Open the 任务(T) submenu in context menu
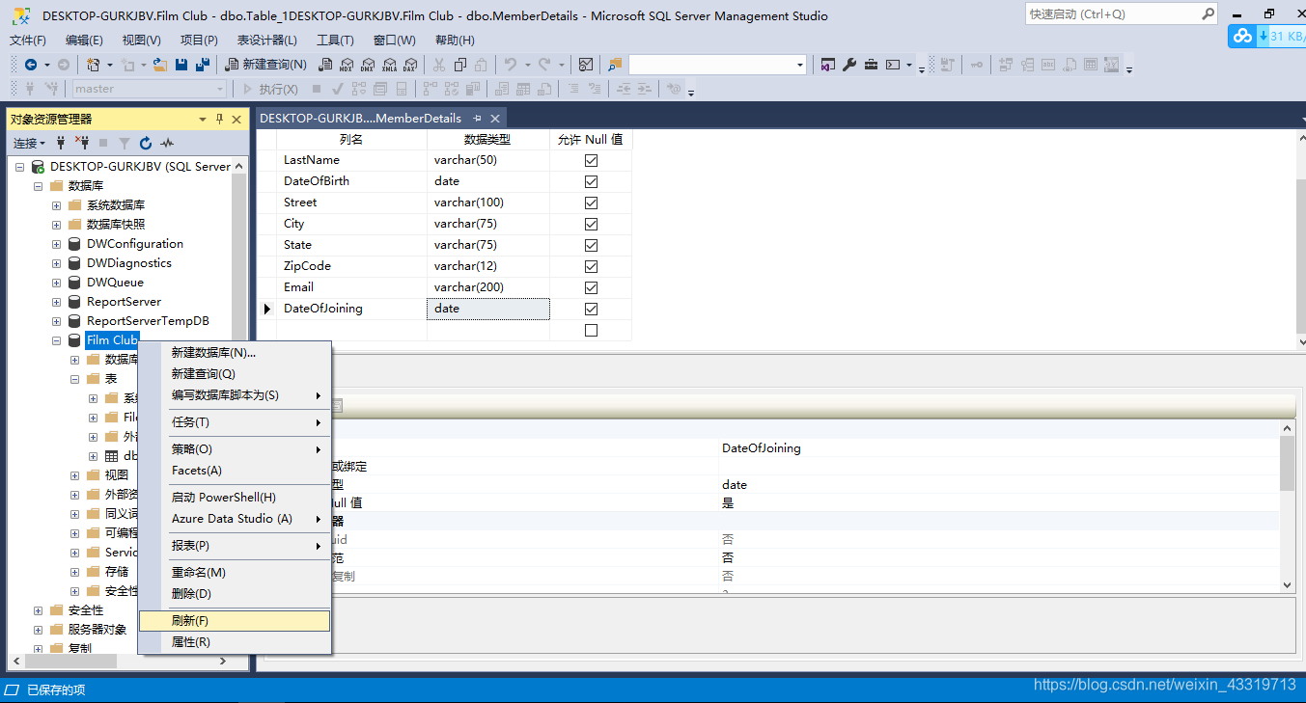The image size is (1306, 703). pos(235,422)
